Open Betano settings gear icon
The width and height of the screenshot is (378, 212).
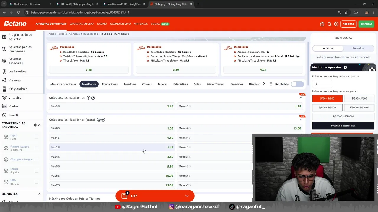tap(336, 24)
